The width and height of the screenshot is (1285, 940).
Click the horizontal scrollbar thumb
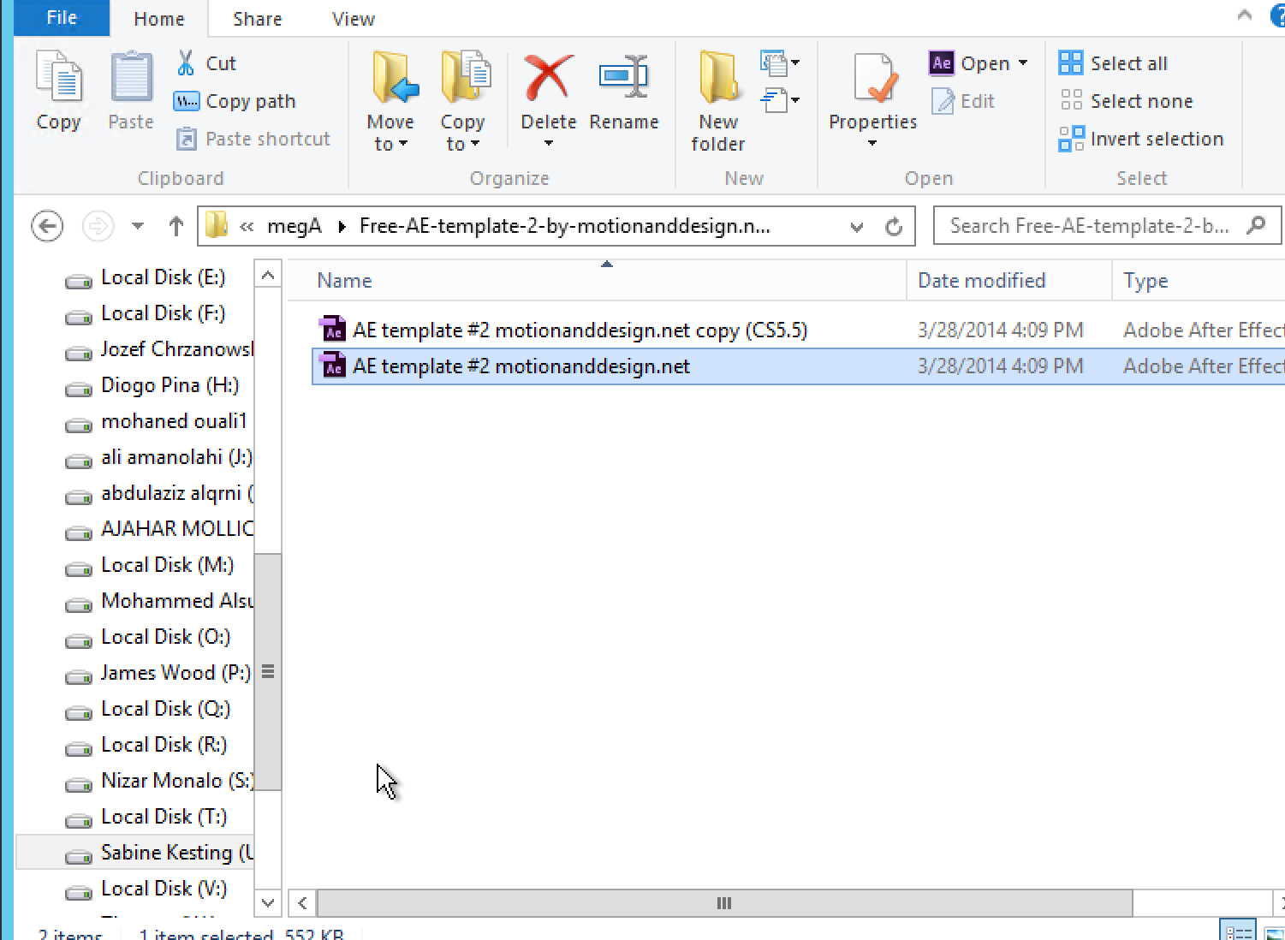(x=724, y=903)
